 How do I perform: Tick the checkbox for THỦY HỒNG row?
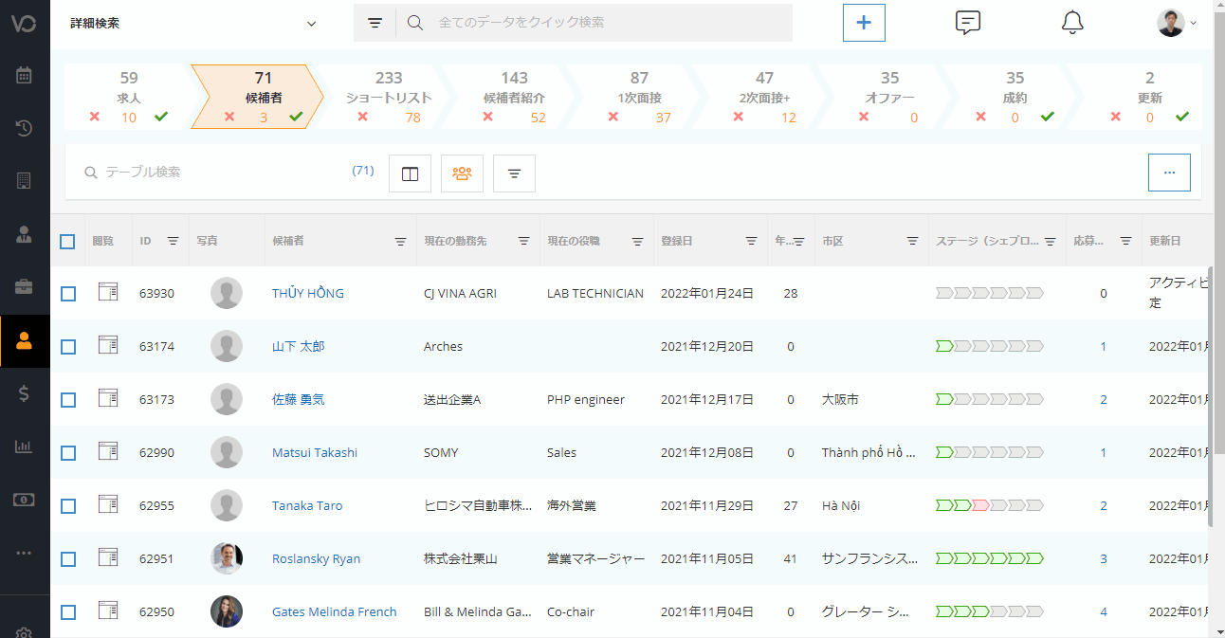pos(67,294)
